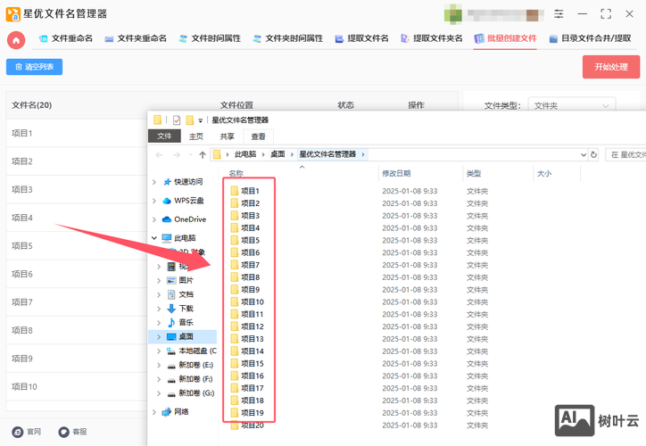Open Explorer quick access toolbar dropdown
The height and width of the screenshot is (446, 646).
point(201,120)
